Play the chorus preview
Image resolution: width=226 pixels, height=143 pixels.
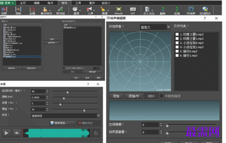(x=6, y=133)
